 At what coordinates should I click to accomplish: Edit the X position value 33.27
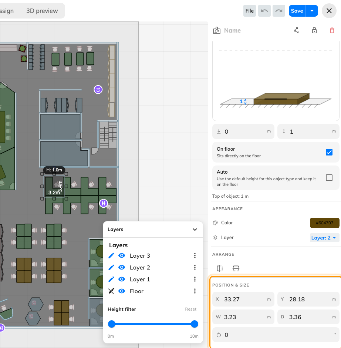pos(243,300)
